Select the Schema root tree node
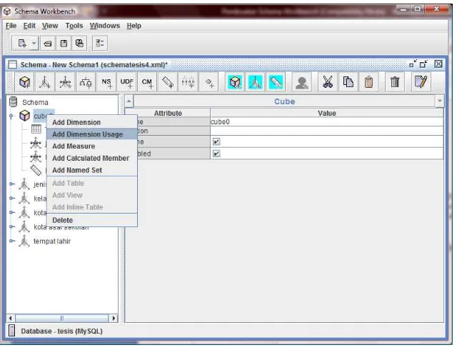 (35, 102)
